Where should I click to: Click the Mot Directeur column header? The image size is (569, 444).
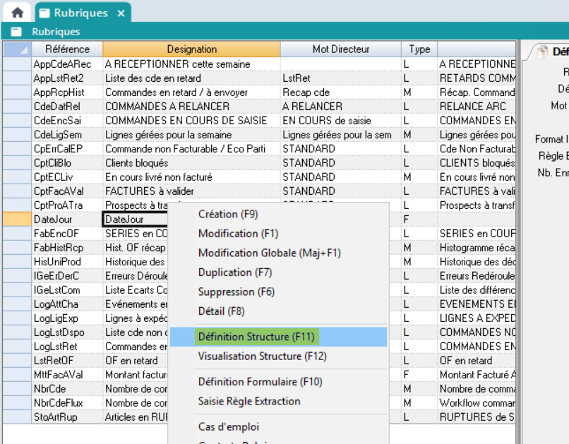[x=340, y=49]
